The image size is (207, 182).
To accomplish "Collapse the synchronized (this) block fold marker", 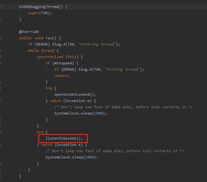I will click(x=0, y=57).
